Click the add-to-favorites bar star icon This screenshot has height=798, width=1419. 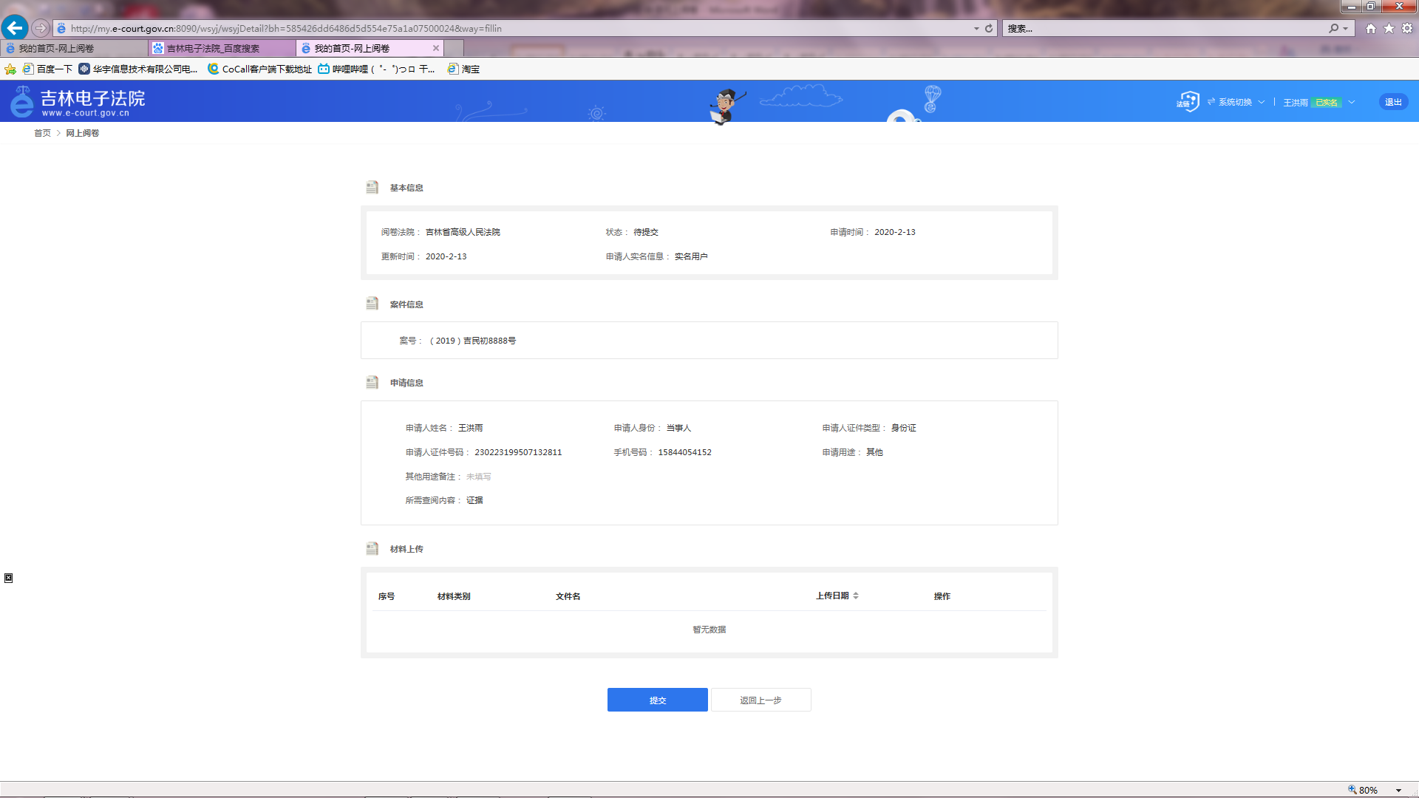10,69
